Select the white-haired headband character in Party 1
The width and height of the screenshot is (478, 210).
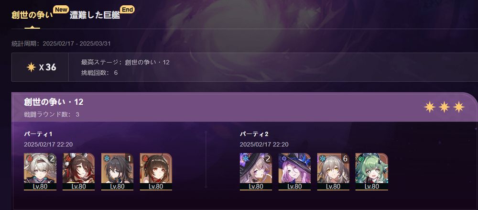click(x=40, y=172)
